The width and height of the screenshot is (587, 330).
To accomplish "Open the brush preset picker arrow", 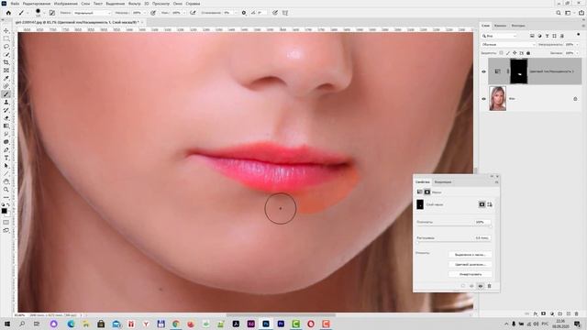I will point(44,13).
